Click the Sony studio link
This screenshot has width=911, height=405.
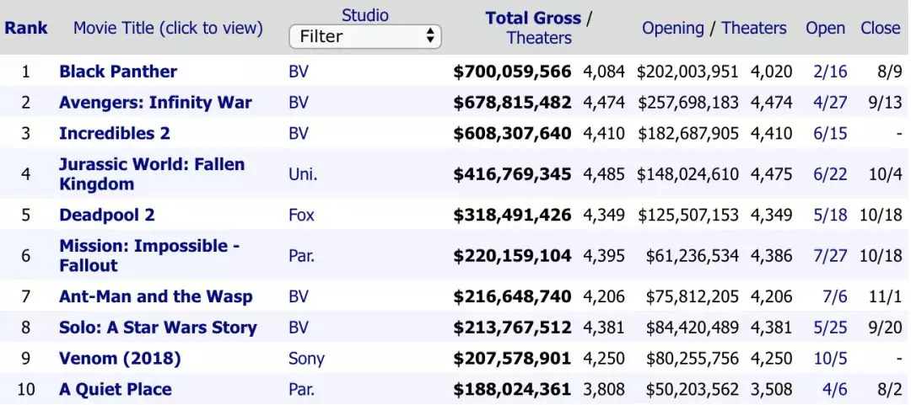306,359
